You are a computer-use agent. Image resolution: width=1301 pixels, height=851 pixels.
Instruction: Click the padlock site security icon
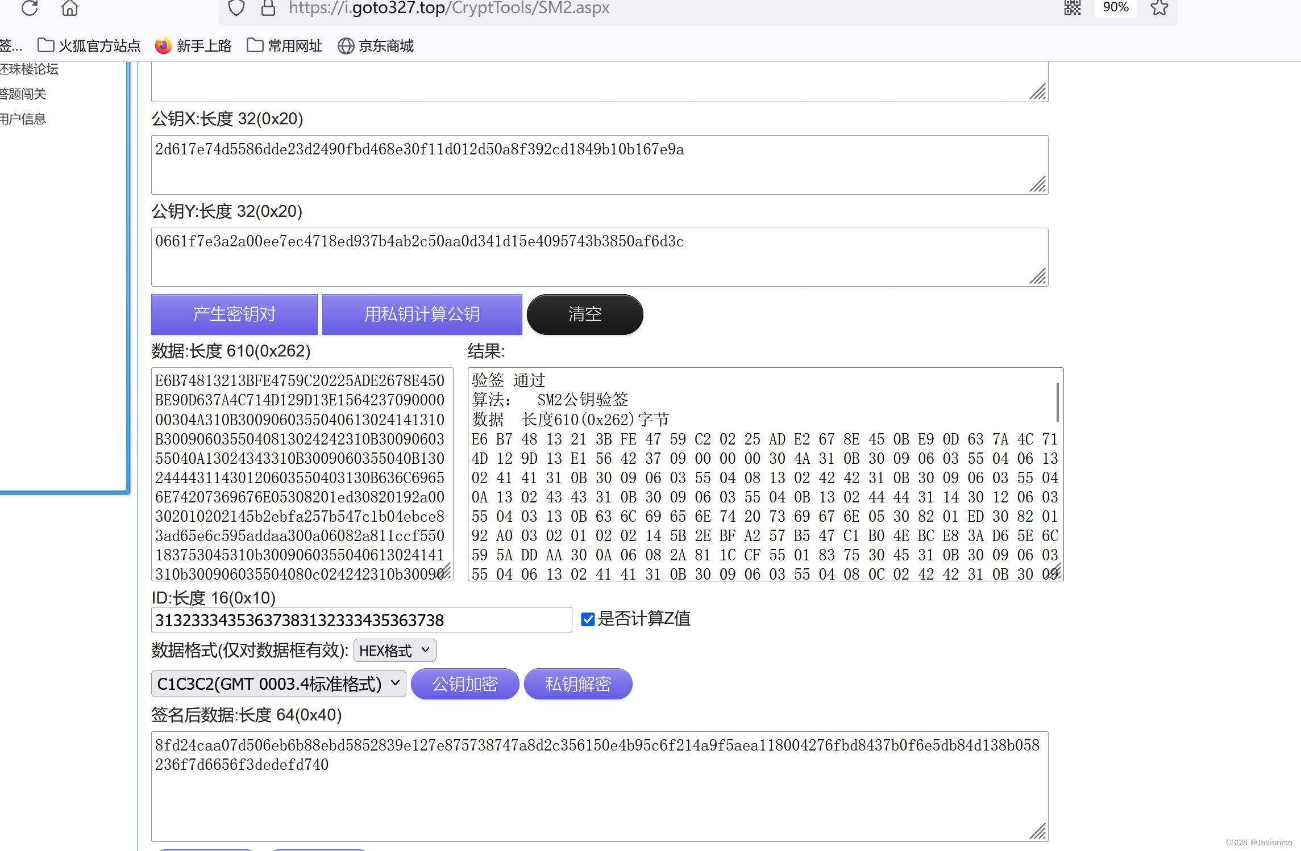pyautogui.click(x=268, y=8)
